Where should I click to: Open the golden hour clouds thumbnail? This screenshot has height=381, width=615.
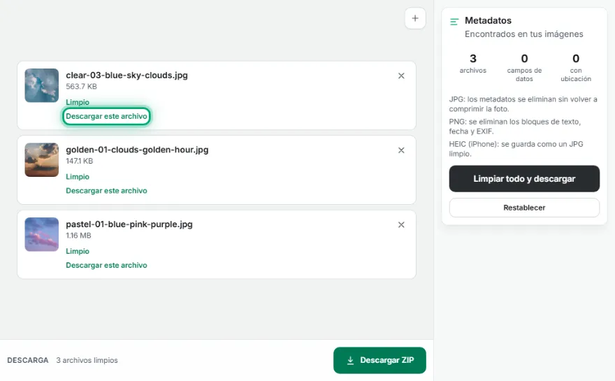41,159
